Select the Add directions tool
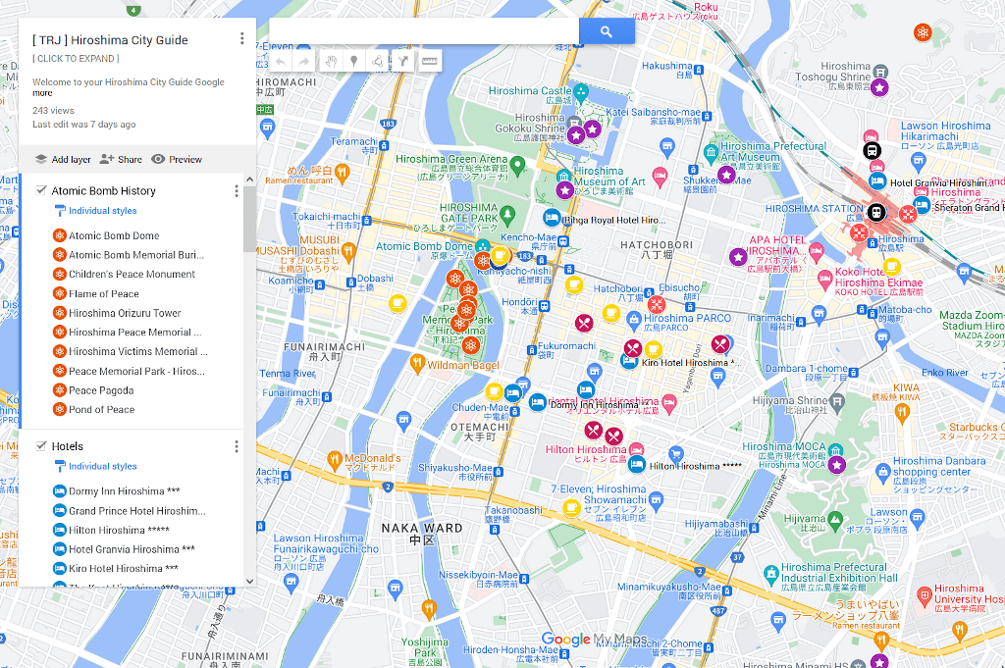Image resolution: width=1005 pixels, height=668 pixels. coord(402,62)
